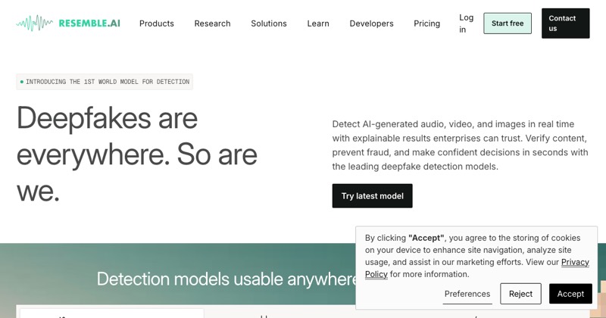Open cookie Preferences

467,294
